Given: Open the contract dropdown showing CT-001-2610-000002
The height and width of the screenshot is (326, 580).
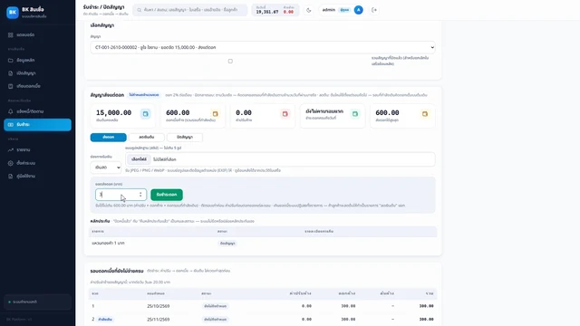Looking at the screenshot, I should [263, 47].
